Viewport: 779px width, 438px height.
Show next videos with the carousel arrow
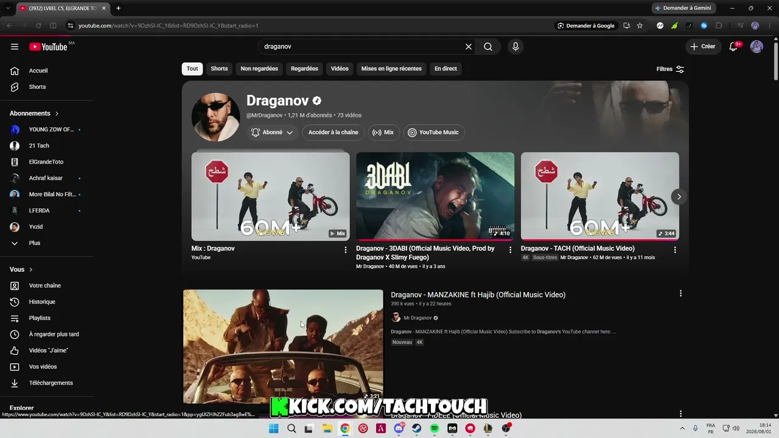pyautogui.click(x=679, y=196)
